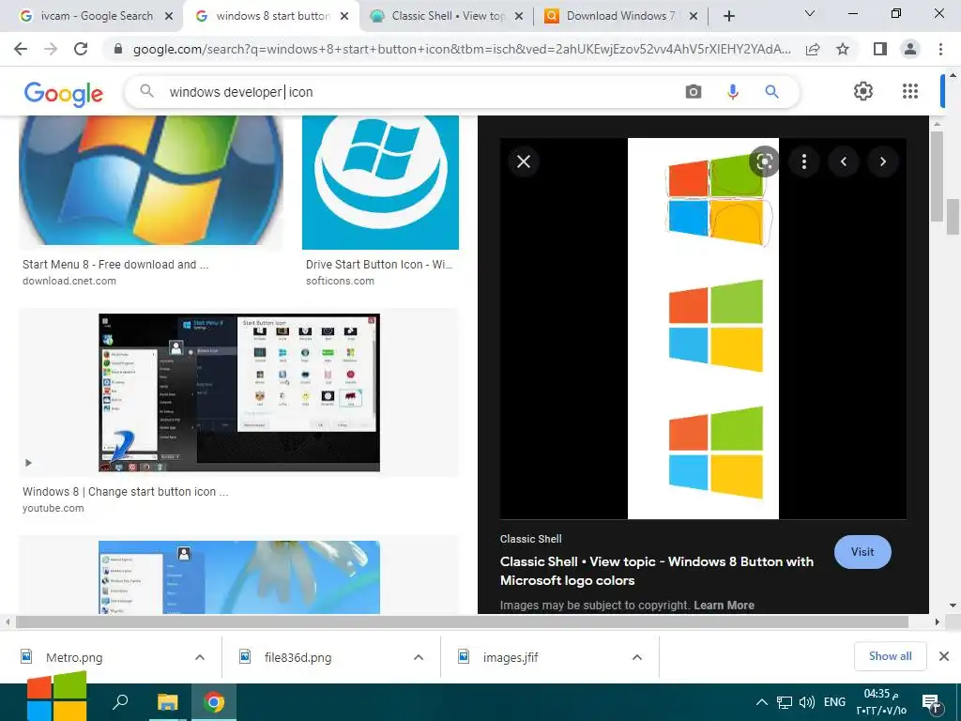Open Start Menu 8 cnet result
This screenshot has height=721, width=961.
pyautogui.click(x=115, y=265)
